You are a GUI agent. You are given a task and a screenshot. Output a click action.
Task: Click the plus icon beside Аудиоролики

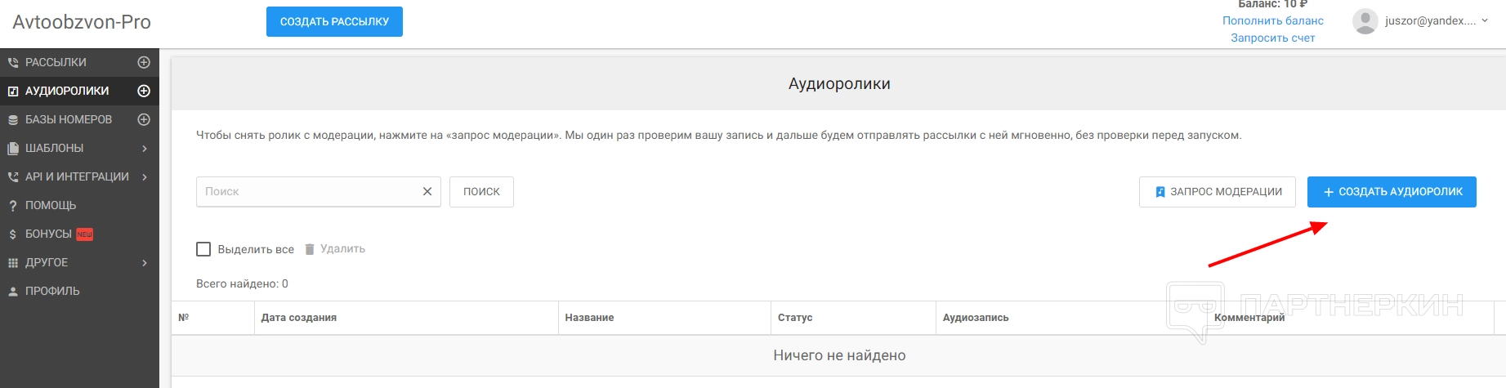[x=144, y=91]
